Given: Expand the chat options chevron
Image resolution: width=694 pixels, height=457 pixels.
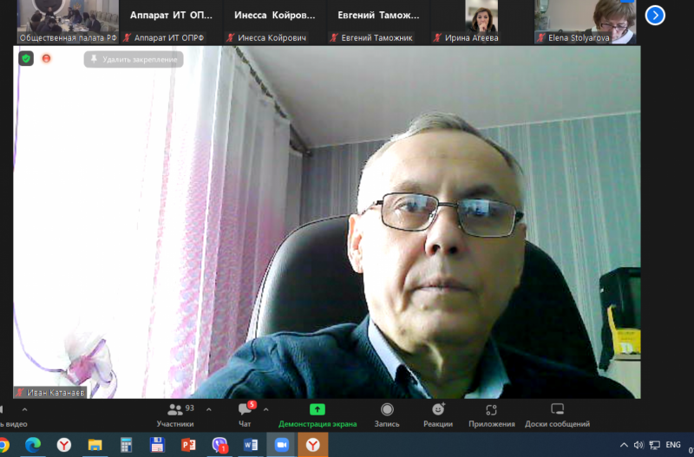Looking at the screenshot, I should point(265,409).
